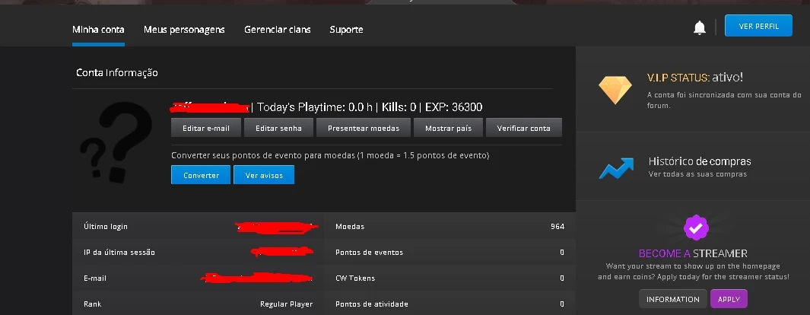Screen dimensions: 810x315
Task: Click the streamer INFORMATION button
Action: (673, 299)
